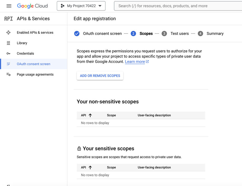Sort non-sensitive scopes by API arrow
This screenshot has width=242, height=186.
coord(90,115)
